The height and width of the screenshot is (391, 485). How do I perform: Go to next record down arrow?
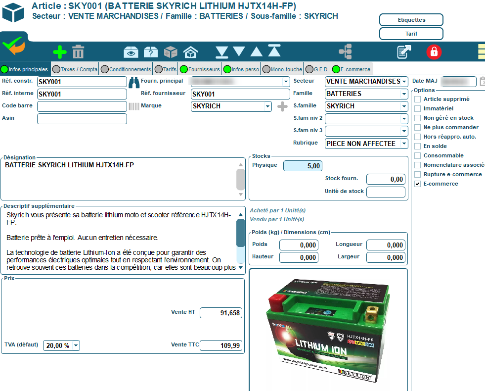[x=239, y=51]
